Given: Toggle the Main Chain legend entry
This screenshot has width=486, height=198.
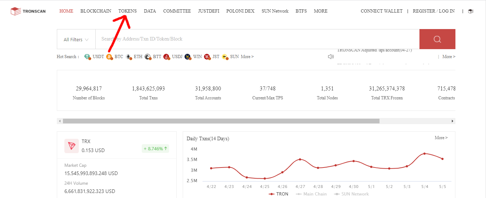Looking at the screenshot, I should coord(311,194).
